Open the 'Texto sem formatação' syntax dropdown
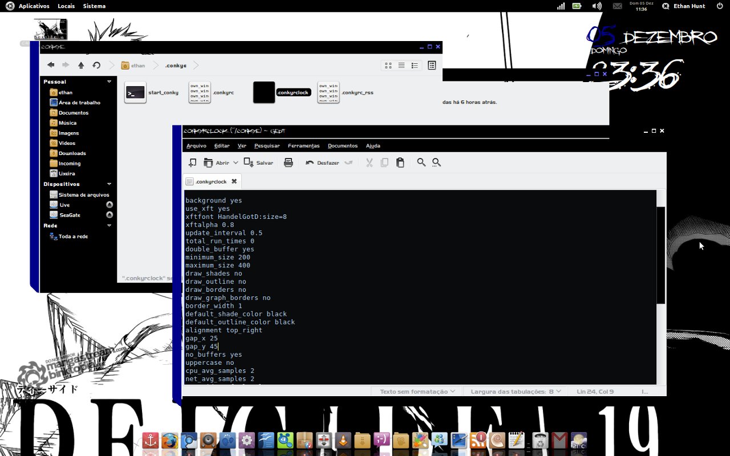The width and height of the screenshot is (730, 456). [x=418, y=392]
